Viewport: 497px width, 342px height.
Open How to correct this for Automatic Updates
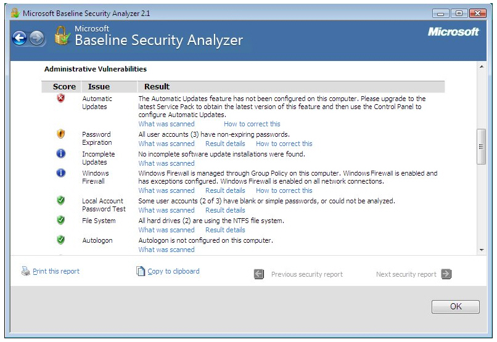(x=252, y=124)
